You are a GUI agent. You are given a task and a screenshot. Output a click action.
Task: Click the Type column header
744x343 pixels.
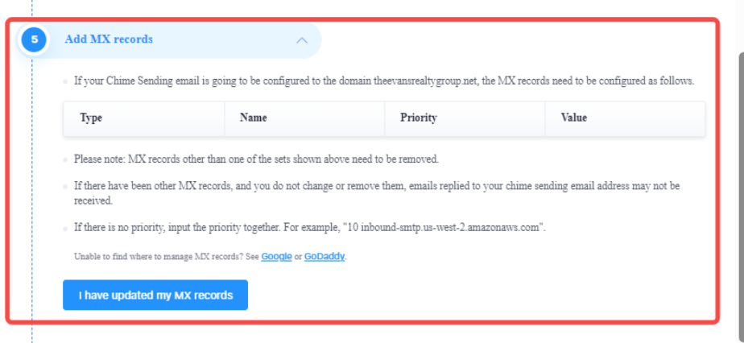coord(91,118)
